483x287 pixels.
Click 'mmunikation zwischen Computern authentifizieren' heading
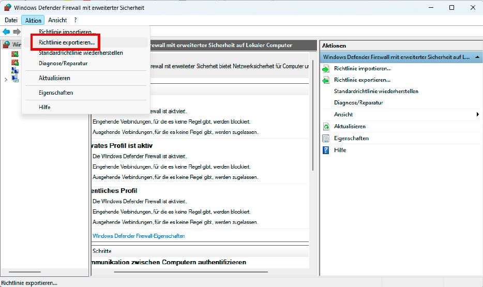[169, 262]
